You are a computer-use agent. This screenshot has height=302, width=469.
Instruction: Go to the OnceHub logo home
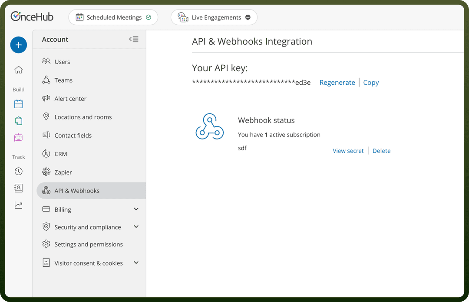(x=32, y=17)
